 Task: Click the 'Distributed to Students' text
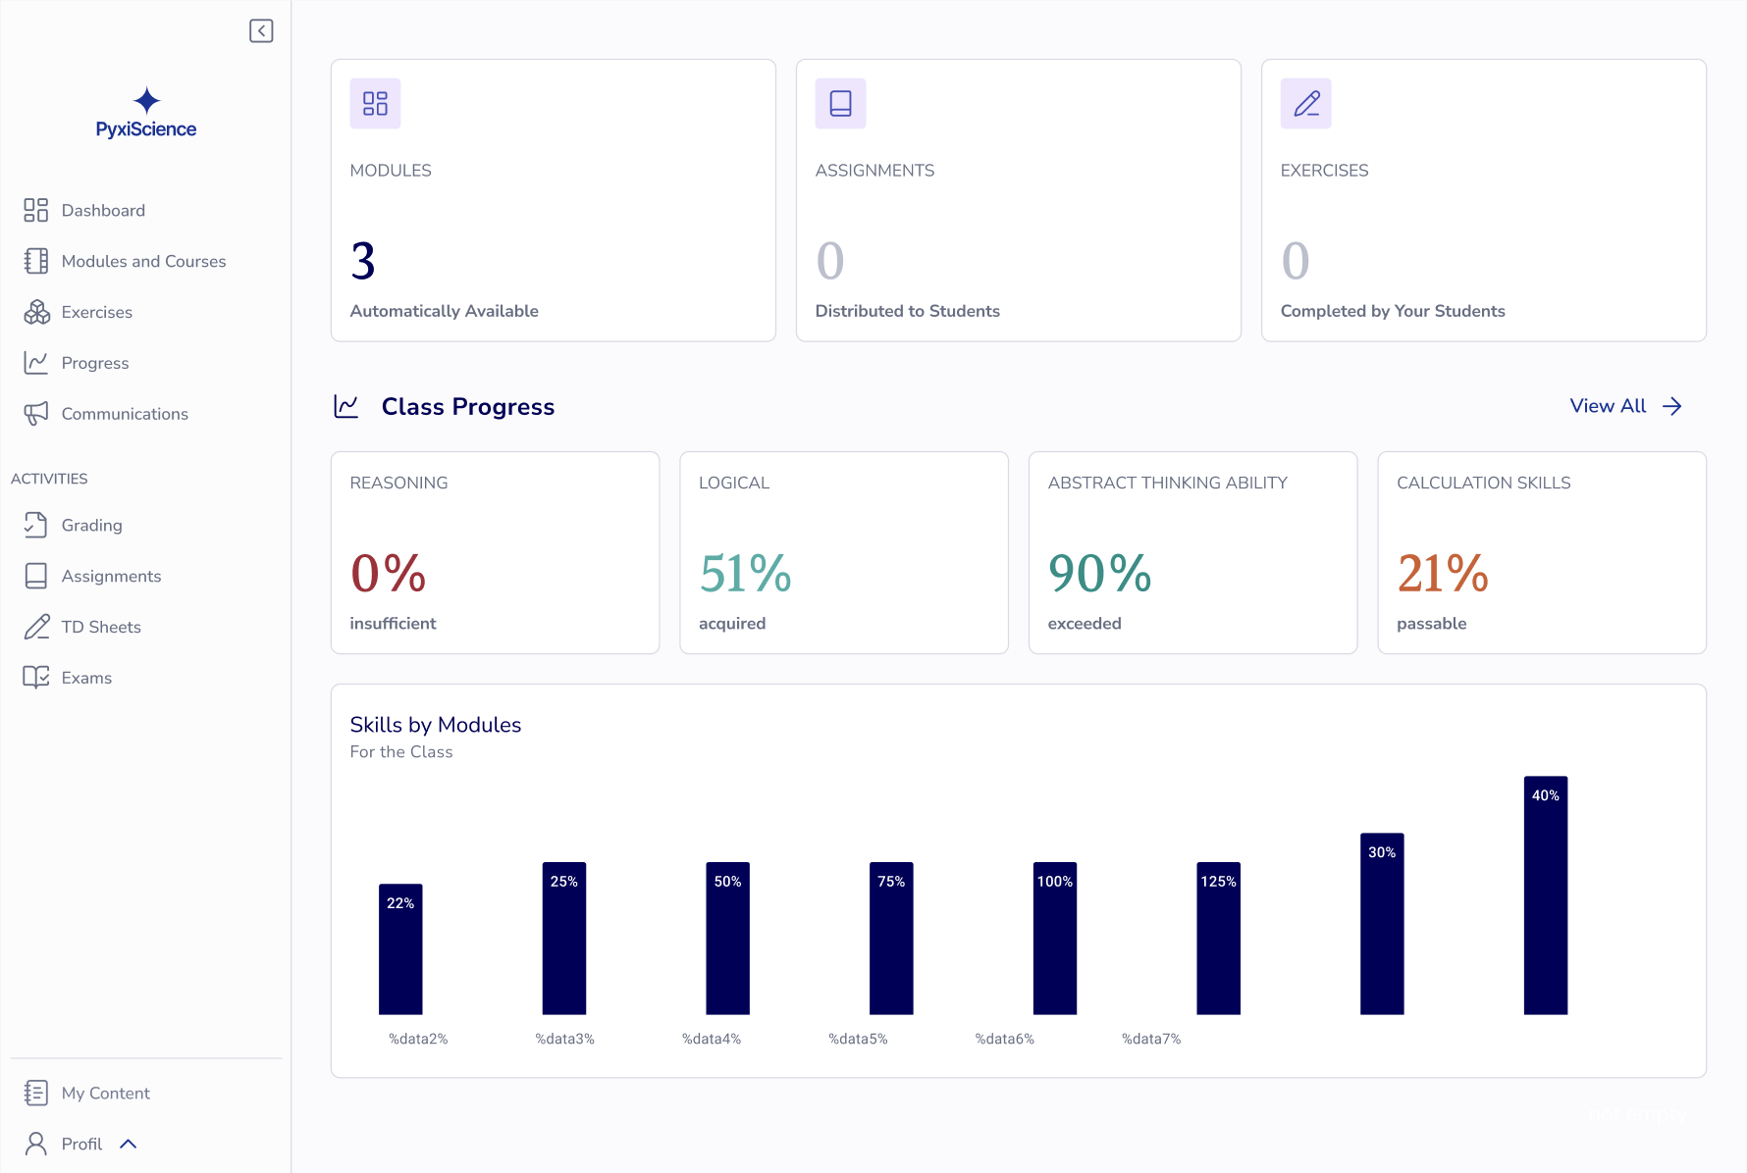point(907,311)
